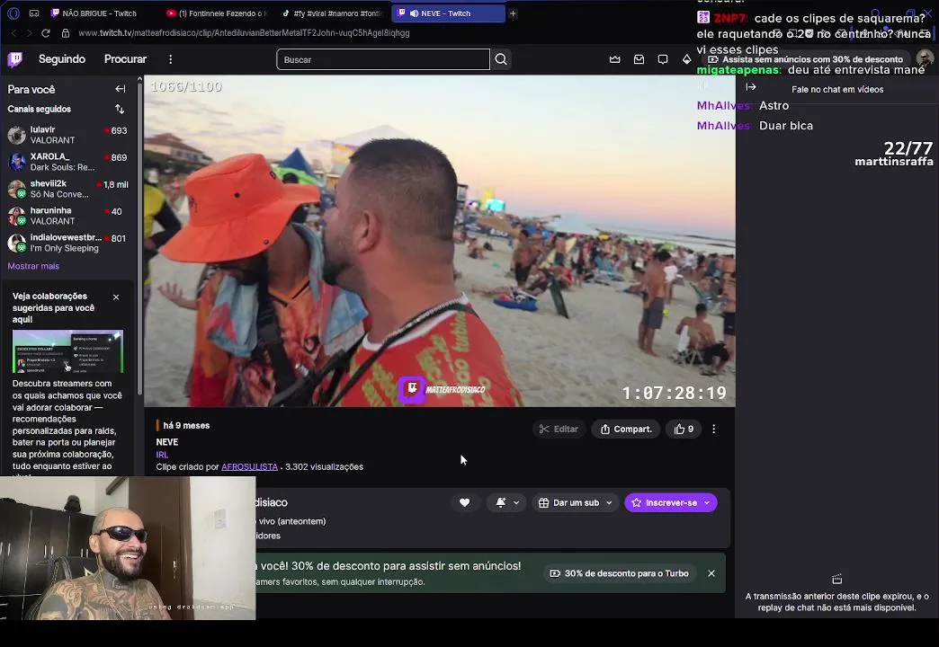Open IRL category link
Viewport: 939px width, 647px height.
coord(162,455)
